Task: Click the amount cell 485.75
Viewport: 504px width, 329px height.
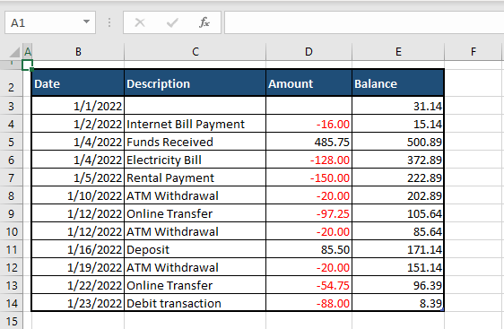Action: (308, 142)
